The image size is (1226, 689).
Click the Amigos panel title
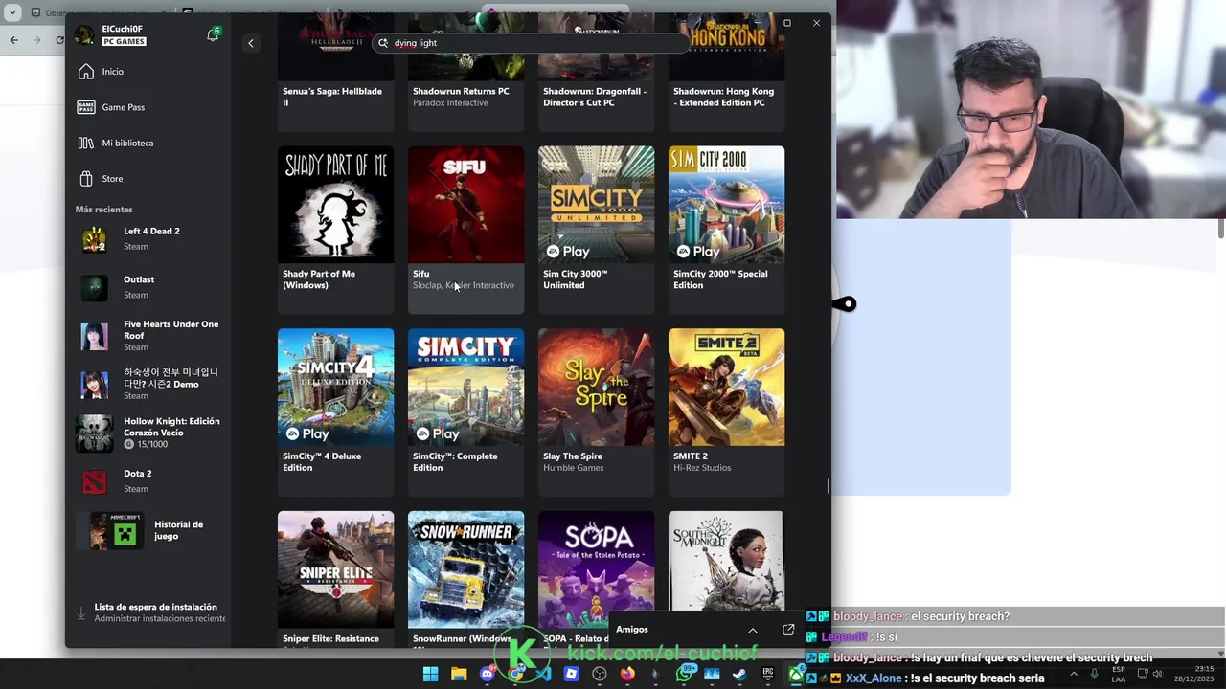coord(632,630)
